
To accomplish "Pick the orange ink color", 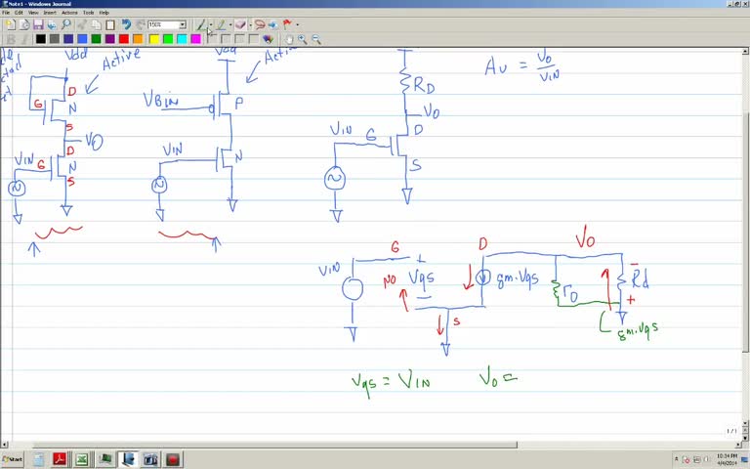I will click(138, 39).
